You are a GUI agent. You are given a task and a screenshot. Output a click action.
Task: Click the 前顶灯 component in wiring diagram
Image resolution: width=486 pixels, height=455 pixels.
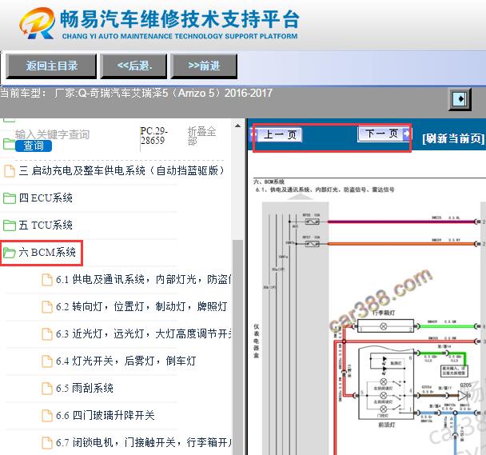pos(386,385)
